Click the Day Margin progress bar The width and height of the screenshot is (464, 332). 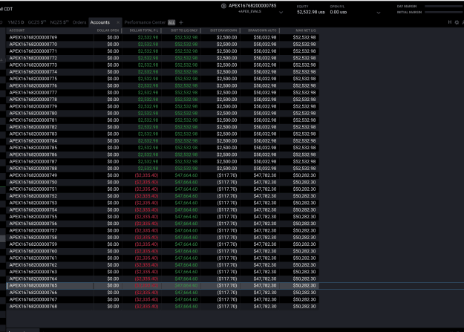[x=444, y=6]
